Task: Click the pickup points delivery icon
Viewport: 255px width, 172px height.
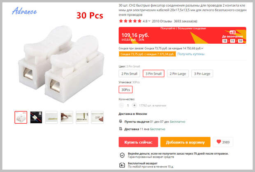Action: click(x=121, y=121)
